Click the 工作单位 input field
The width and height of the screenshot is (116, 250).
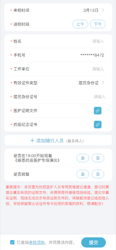(x=58, y=69)
